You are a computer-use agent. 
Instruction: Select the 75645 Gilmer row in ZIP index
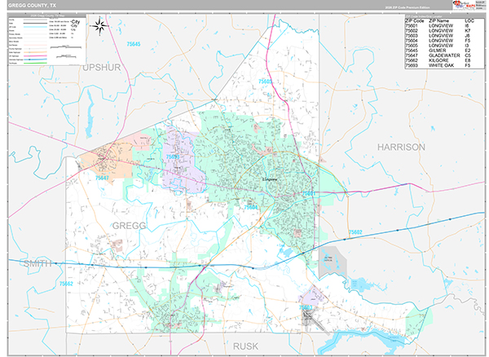click(x=440, y=50)
